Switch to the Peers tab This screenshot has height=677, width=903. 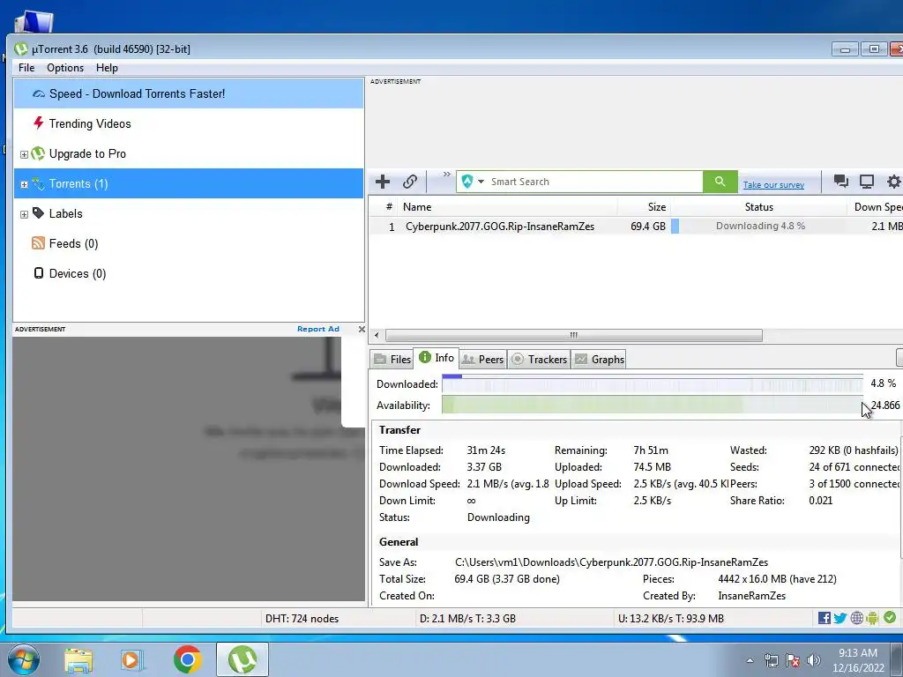pyautogui.click(x=483, y=360)
